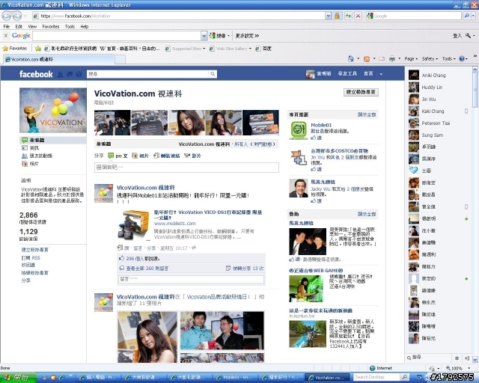Open the Favorites menu
The width and height of the screenshot is (479, 383).
(51, 27)
